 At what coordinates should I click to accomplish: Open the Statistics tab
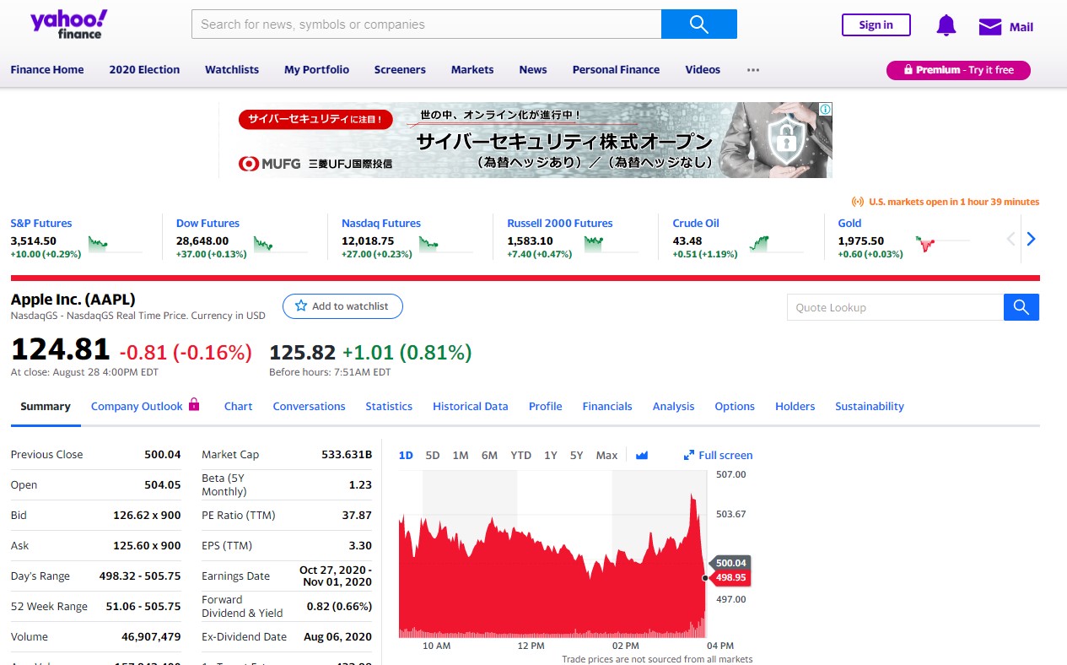pos(389,406)
